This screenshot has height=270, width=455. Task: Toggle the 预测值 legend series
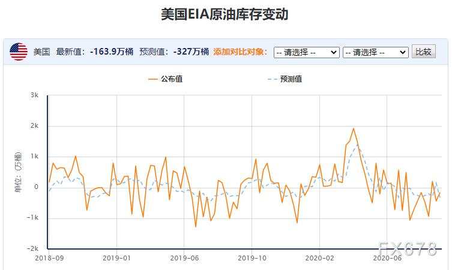(285, 79)
